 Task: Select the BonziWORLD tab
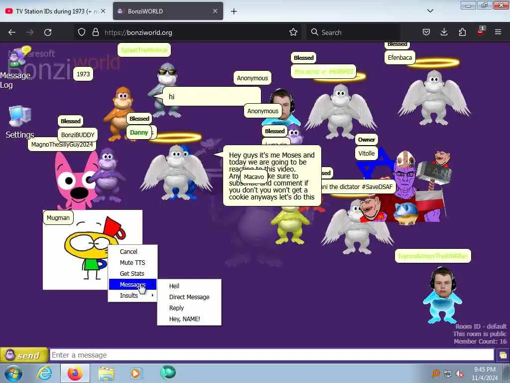(168, 11)
